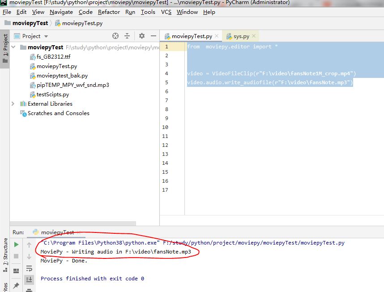
Task: Open the Run menu
Action: coord(130,12)
